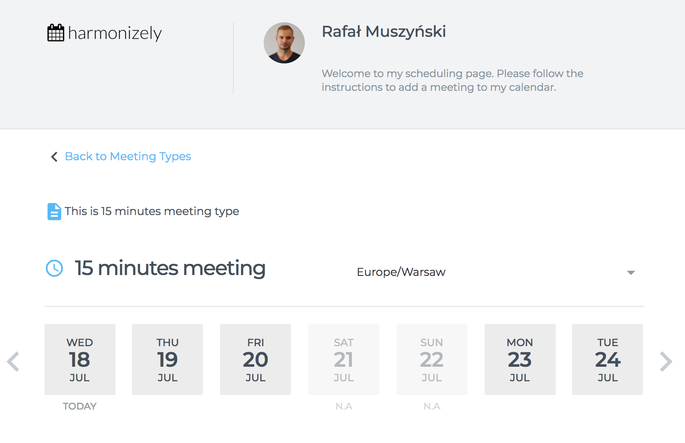This screenshot has width=685, height=443.
Task: Click unavailable Sunday 22 July tile
Action: (x=432, y=359)
